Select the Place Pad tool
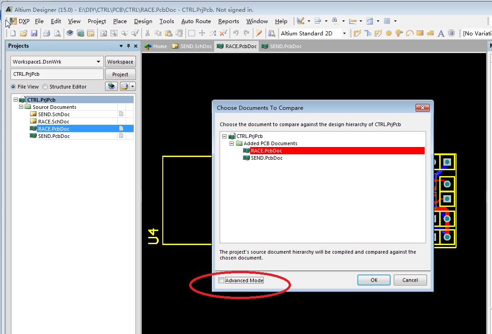Viewport: 492px width, 334px height. pyautogui.click(x=389, y=33)
